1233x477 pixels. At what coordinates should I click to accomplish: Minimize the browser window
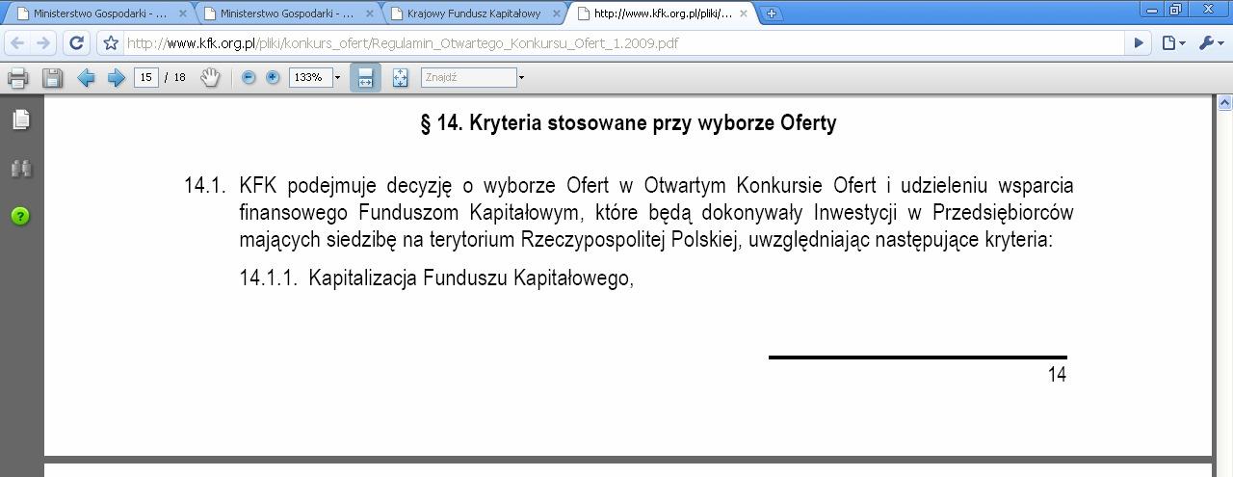pos(1152,9)
